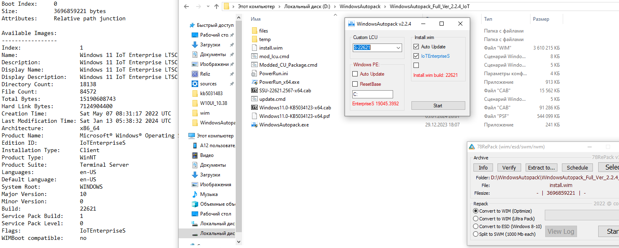Select the Windows11.0-KB5034123-x64.psf file icon
The image size is (619, 248).
click(254, 116)
